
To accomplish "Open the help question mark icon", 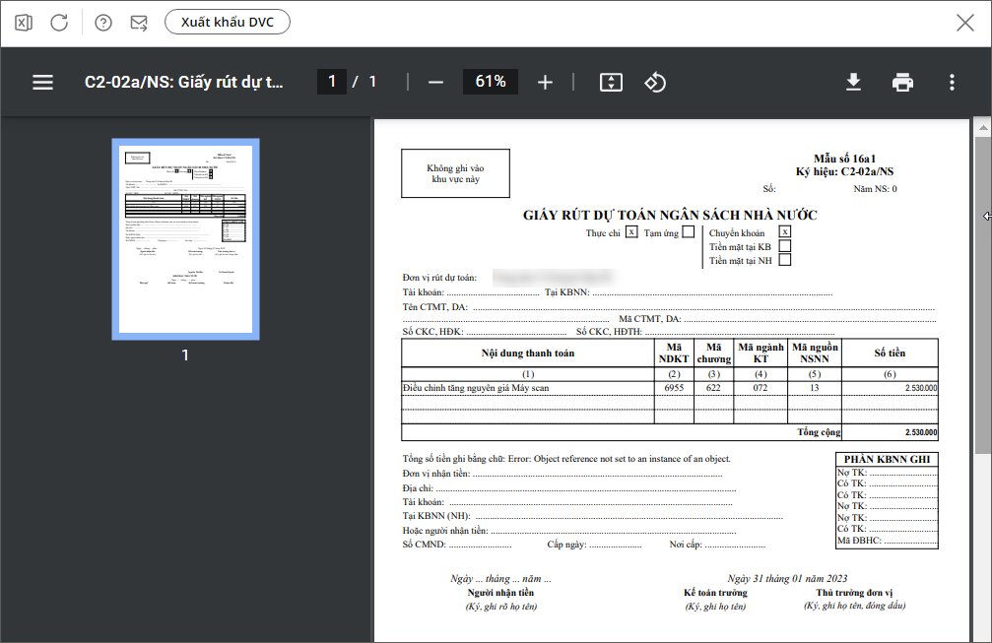I will pyautogui.click(x=103, y=23).
